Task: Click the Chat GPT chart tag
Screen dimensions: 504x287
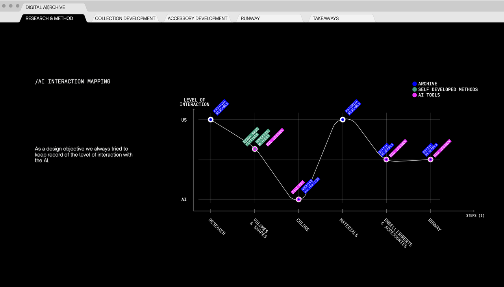Action: coord(298,187)
